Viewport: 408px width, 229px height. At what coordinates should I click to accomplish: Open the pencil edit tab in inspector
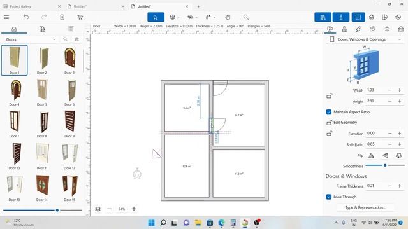pyautogui.click(x=358, y=29)
